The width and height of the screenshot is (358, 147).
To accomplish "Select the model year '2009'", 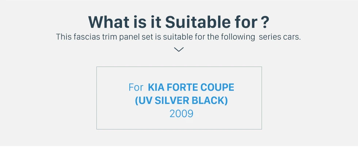I will (x=181, y=114).
